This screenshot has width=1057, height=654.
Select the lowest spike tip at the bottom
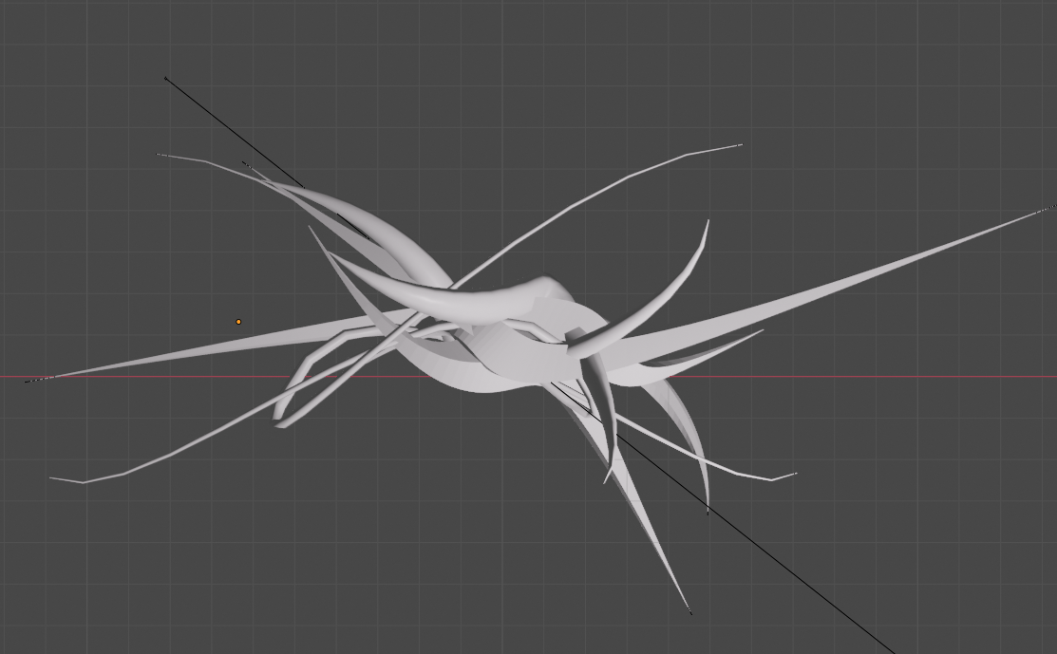689,610
